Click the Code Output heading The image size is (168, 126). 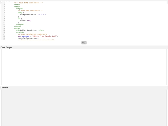coord(7,47)
